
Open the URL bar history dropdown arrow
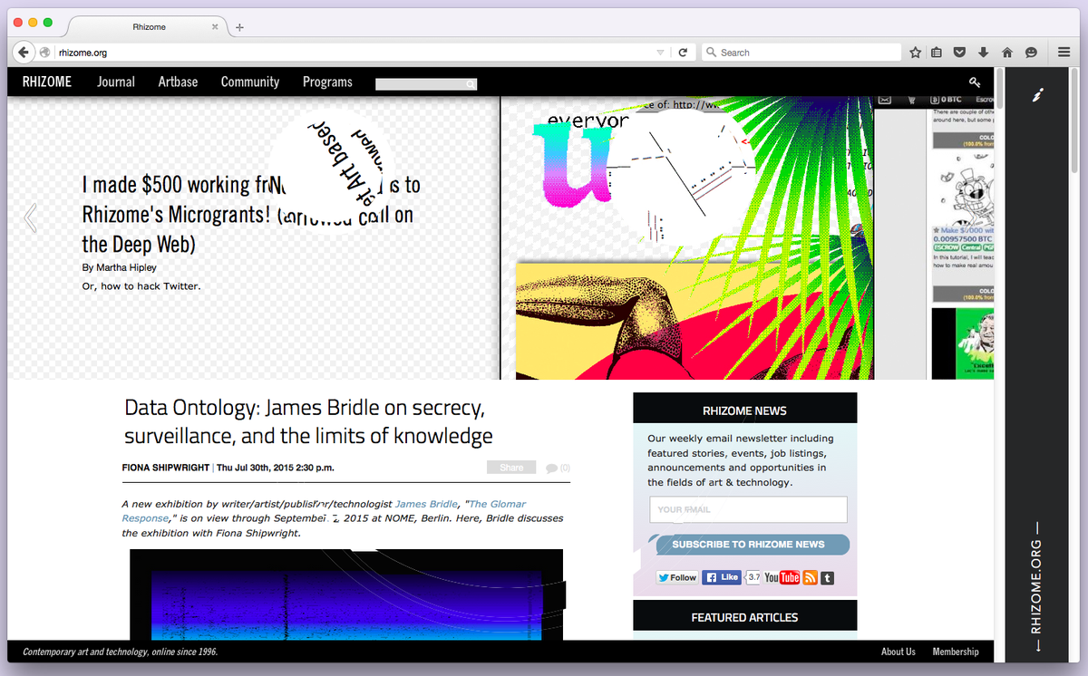pos(660,53)
